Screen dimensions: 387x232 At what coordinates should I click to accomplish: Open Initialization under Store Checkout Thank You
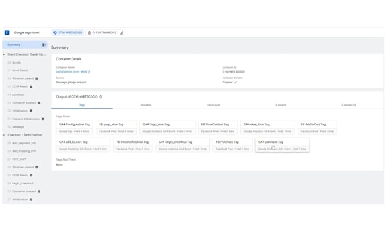20,111
